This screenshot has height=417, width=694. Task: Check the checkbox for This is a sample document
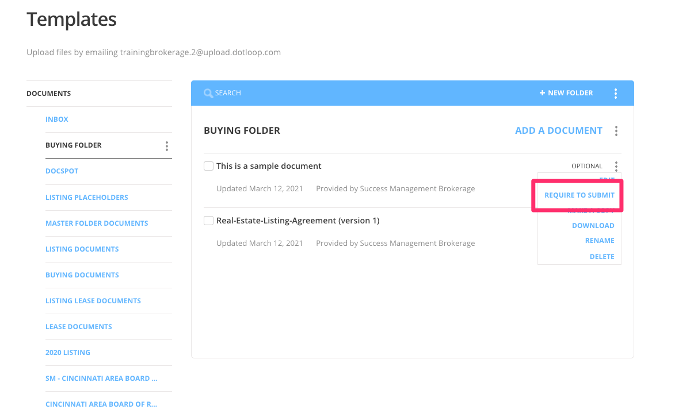208,165
